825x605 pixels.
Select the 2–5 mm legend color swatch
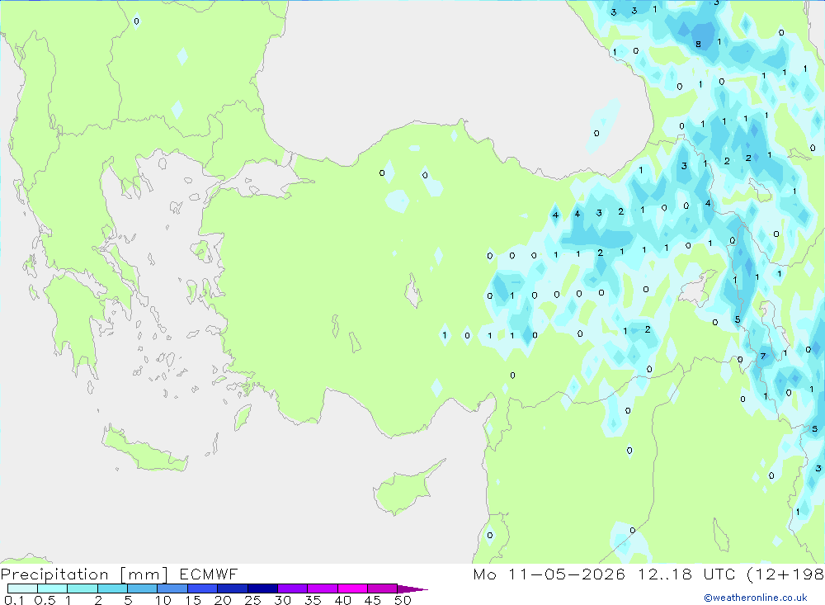click(x=112, y=588)
